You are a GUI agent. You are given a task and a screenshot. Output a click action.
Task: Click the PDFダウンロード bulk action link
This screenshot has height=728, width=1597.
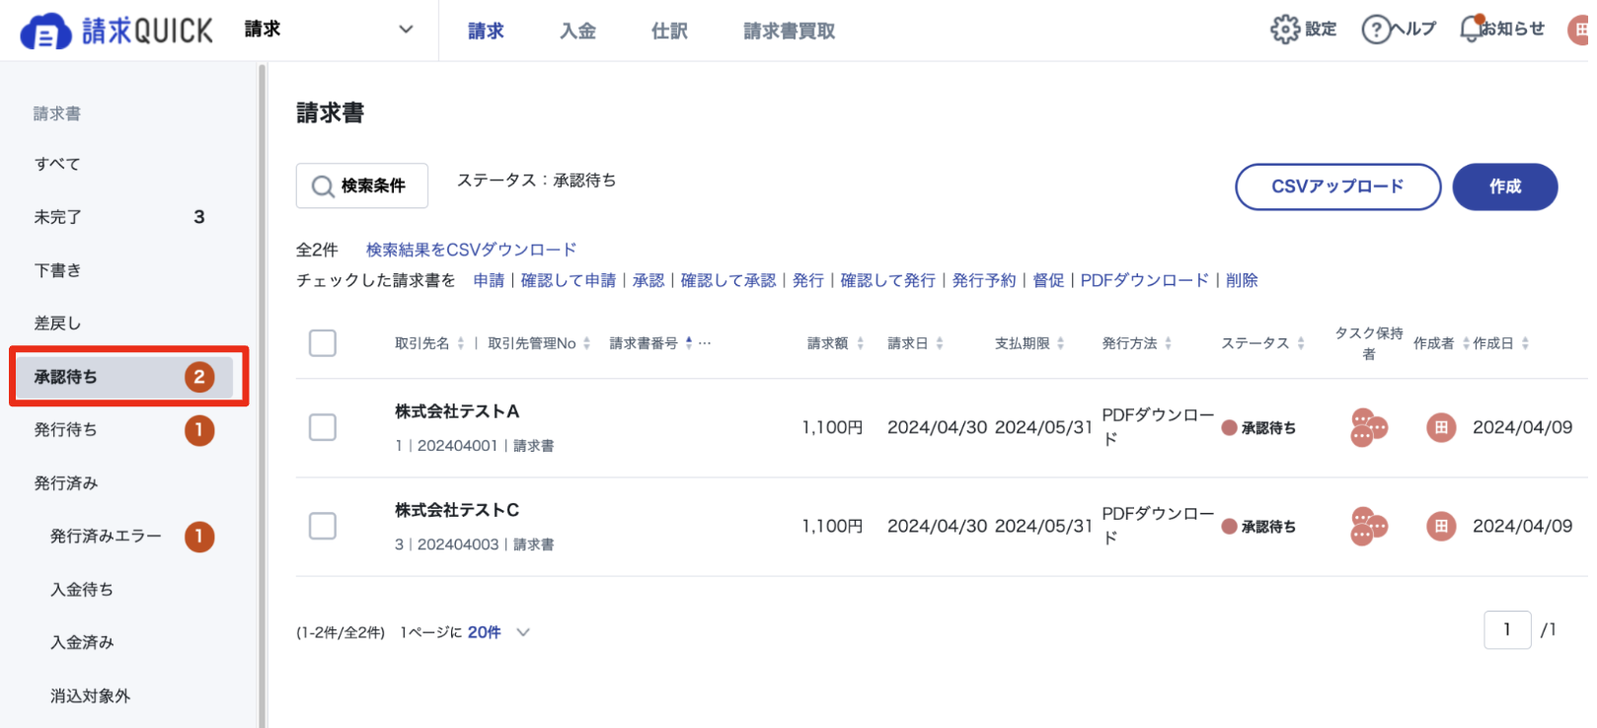1145,280
